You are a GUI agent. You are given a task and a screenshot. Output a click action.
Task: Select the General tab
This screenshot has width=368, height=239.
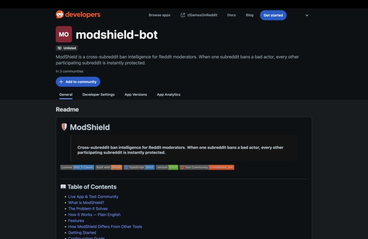[66, 94]
